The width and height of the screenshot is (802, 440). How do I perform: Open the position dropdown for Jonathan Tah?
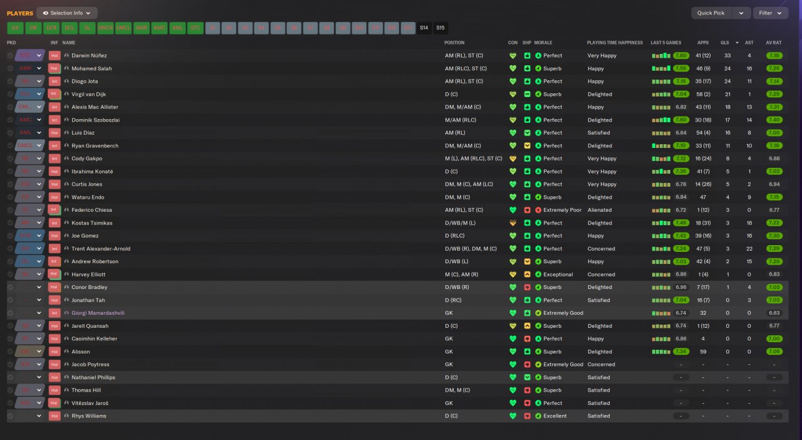(30, 300)
